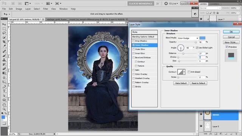Select the Crop tool
This screenshot has width=242, height=136.
4,42
